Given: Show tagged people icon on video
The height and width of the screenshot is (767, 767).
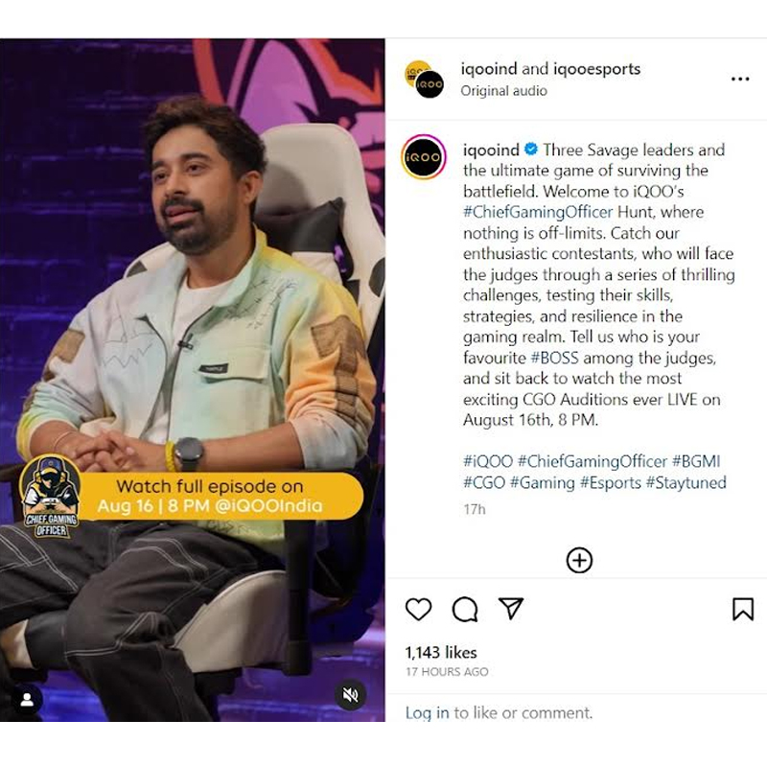Looking at the screenshot, I should click(28, 700).
